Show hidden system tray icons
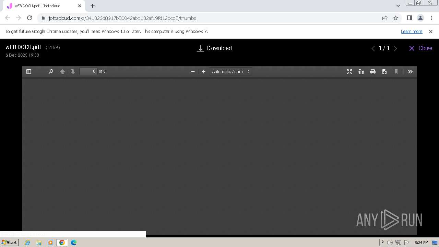 coord(382,243)
